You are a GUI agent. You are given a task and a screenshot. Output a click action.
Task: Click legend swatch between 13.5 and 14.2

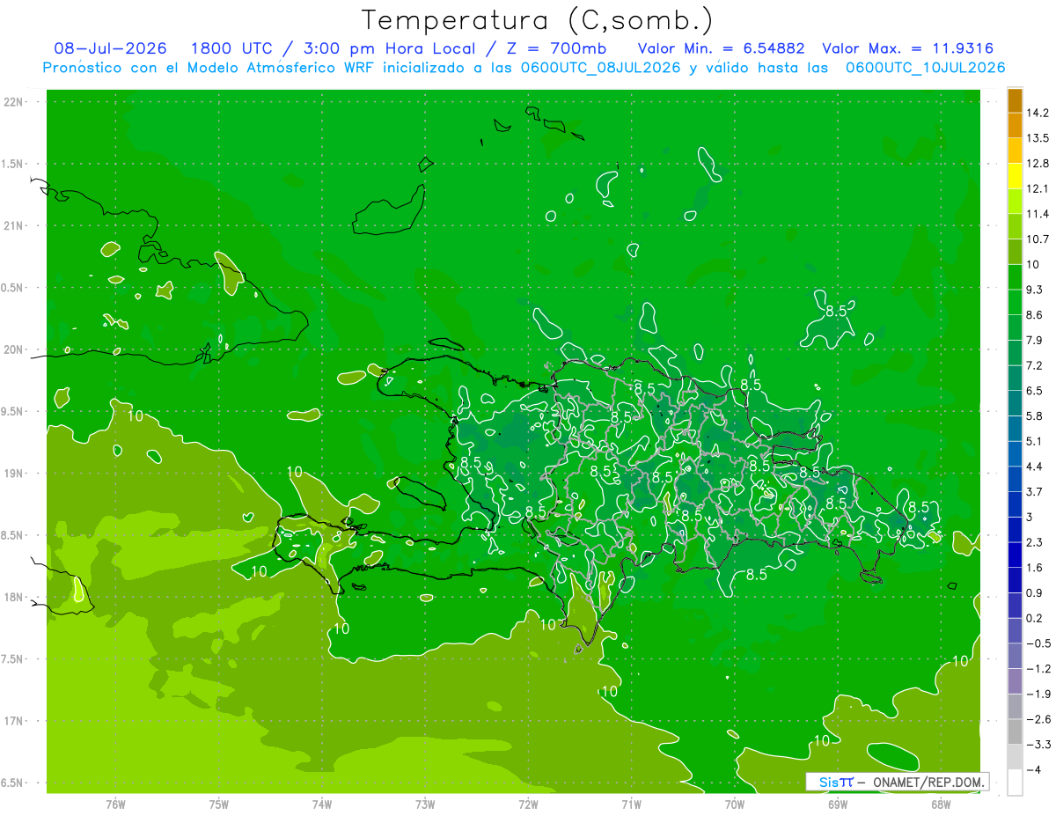coord(1015,125)
